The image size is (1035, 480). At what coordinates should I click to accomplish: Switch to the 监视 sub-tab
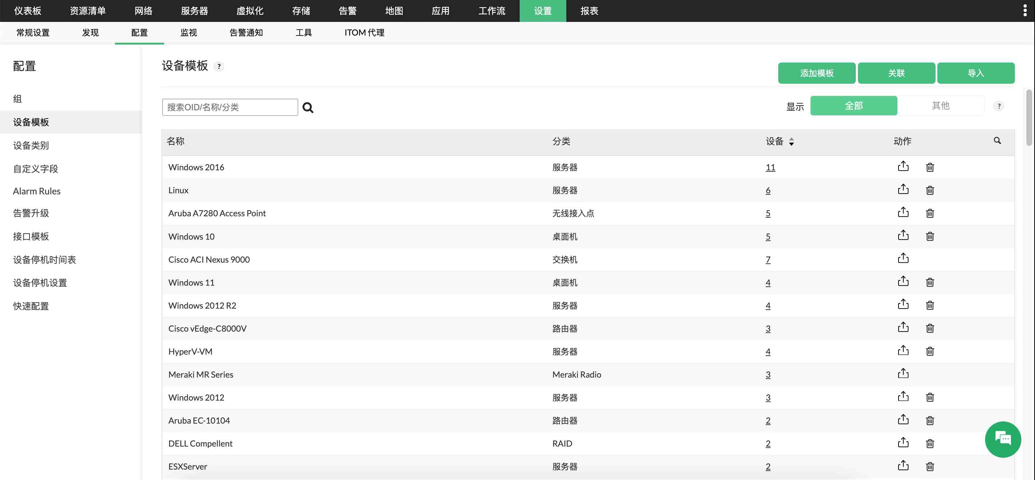[x=189, y=33]
